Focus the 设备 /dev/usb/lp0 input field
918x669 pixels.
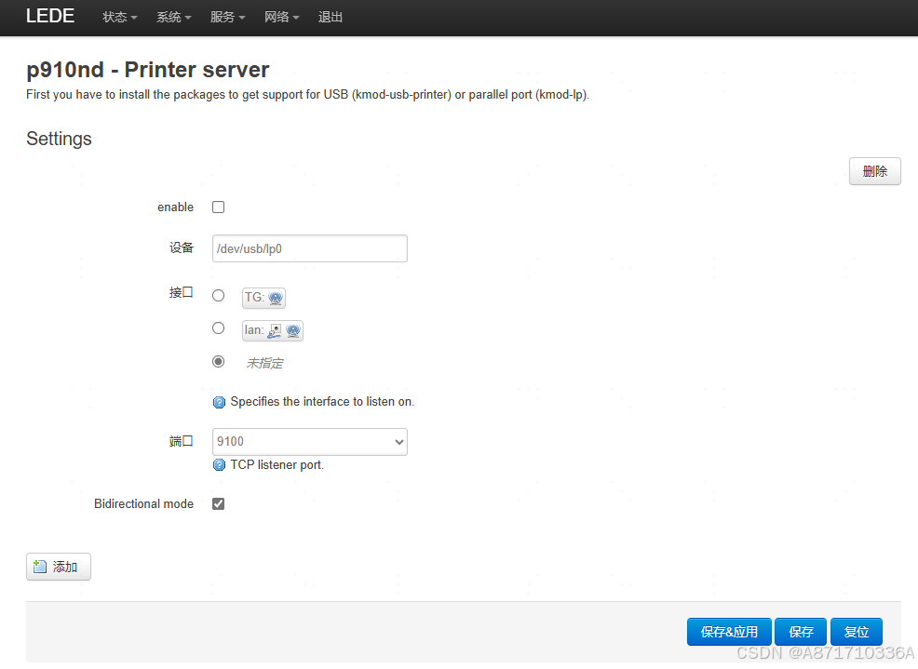coord(310,248)
